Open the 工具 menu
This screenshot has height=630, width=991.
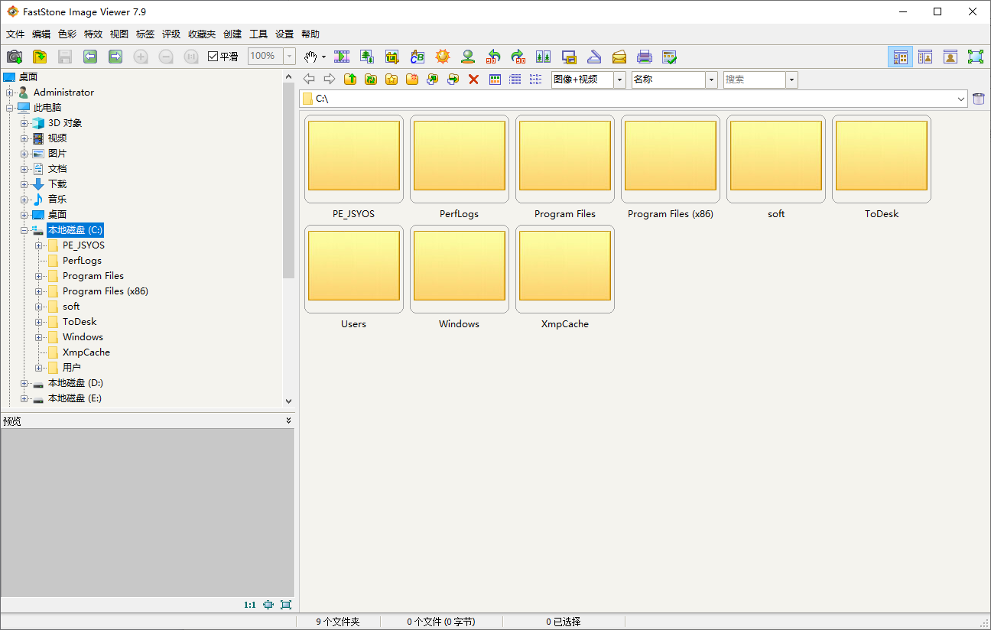point(258,34)
